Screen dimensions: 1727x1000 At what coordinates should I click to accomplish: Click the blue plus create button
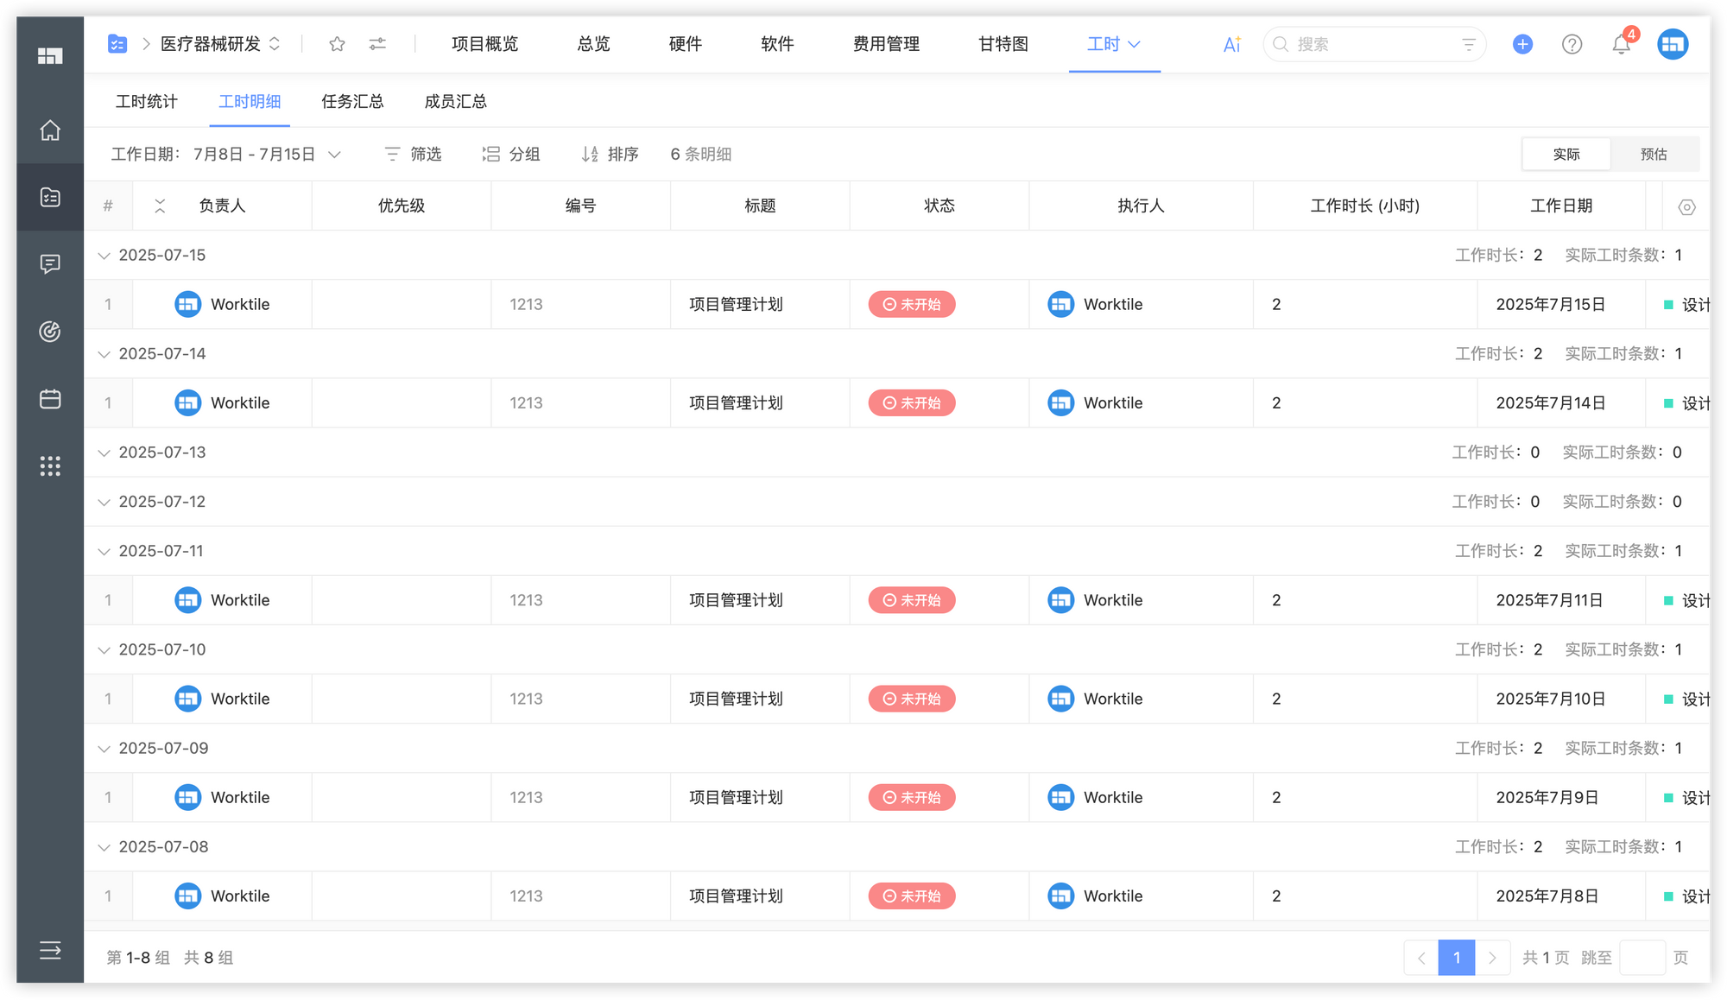pyautogui.click(x=1522, y=44)
